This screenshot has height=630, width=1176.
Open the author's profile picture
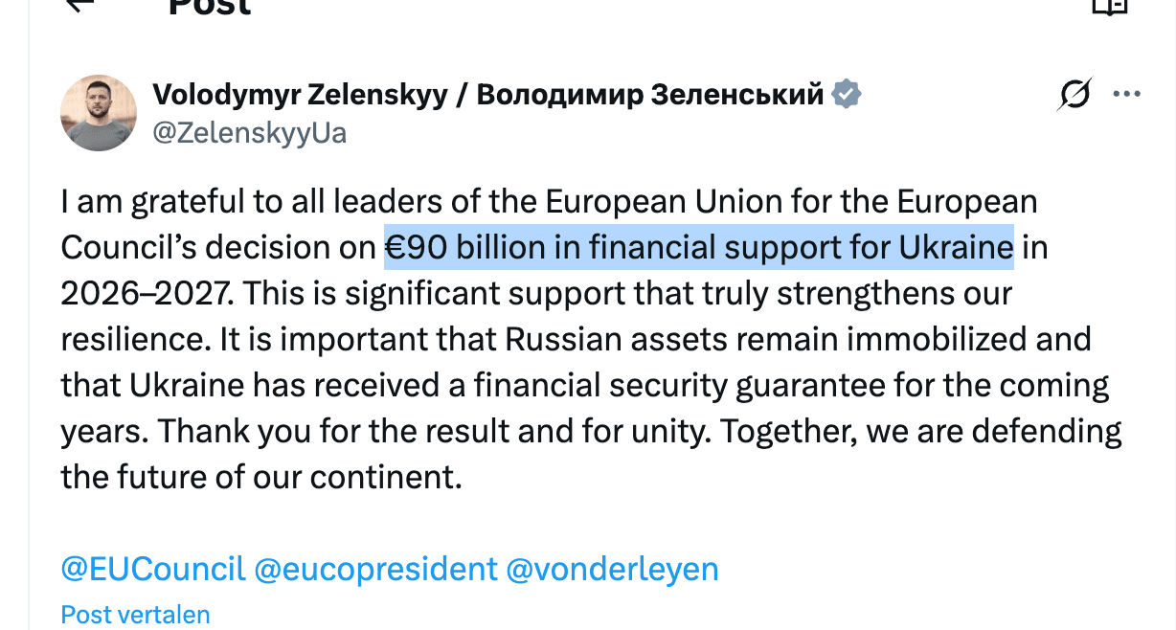[99, 113]
